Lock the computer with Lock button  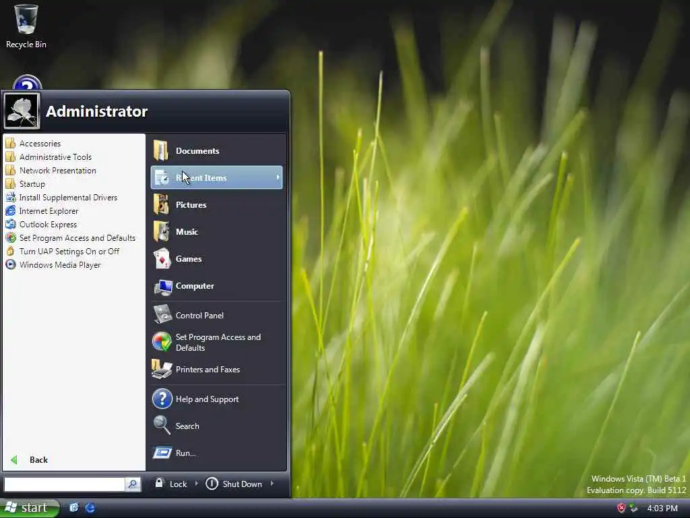tap(171, 484)
